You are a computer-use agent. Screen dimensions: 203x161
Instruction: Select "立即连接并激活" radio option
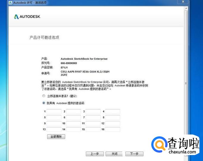pyautogui.click(x=44, y=96)
